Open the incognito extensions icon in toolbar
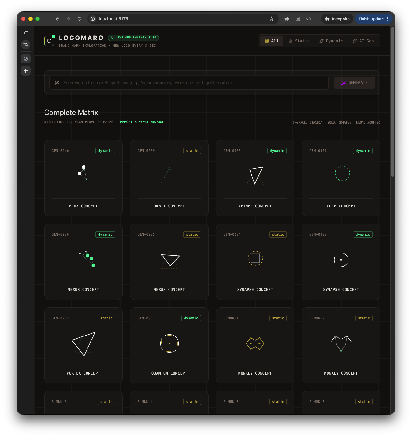This screenshot has width=412, height=437. pyautogui.click(x=287, y=19)
